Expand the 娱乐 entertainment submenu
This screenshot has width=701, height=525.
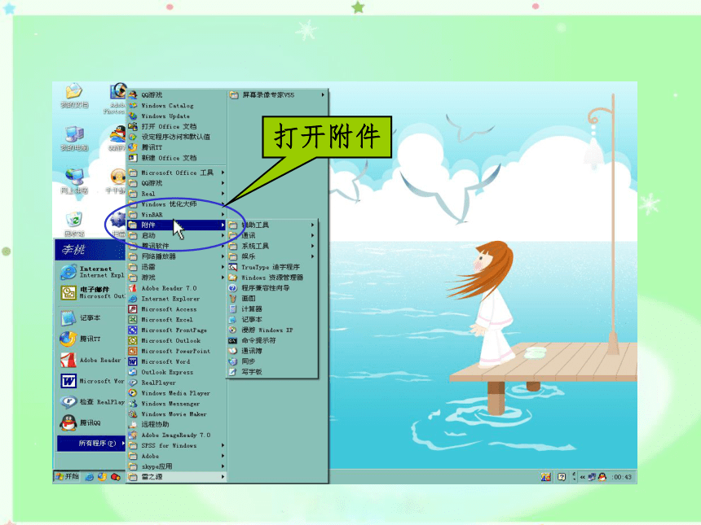tap(271, 256)
